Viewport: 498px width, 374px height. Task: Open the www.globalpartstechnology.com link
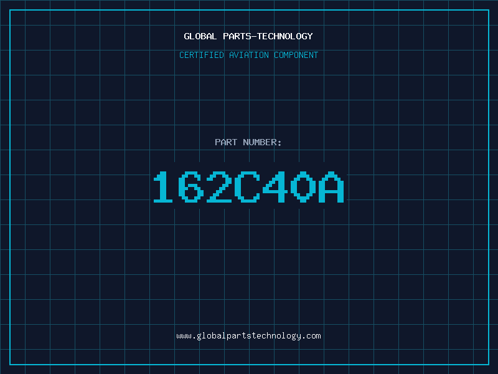(x=248, y=336)
